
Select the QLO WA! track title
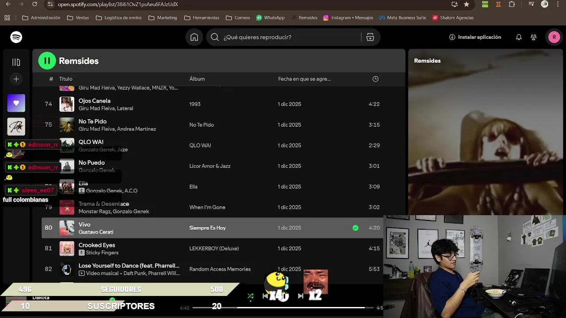[91, 142]
